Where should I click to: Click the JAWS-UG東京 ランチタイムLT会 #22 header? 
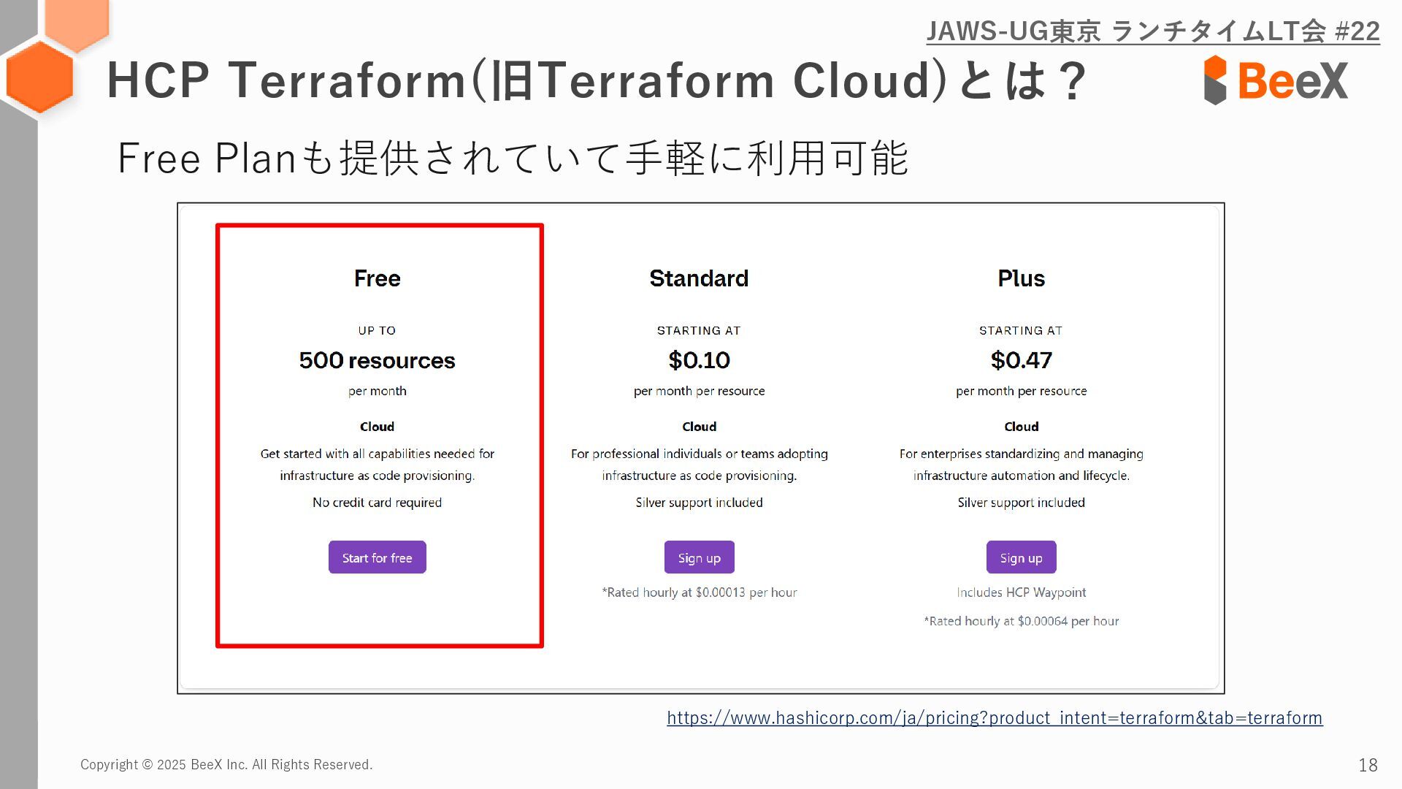tap(1152, 31)
